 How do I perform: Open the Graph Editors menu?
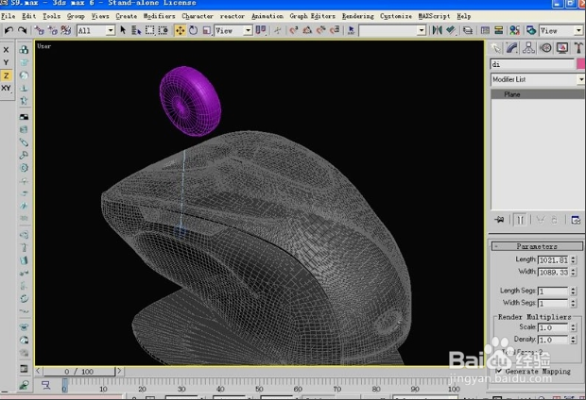(313, 16)
